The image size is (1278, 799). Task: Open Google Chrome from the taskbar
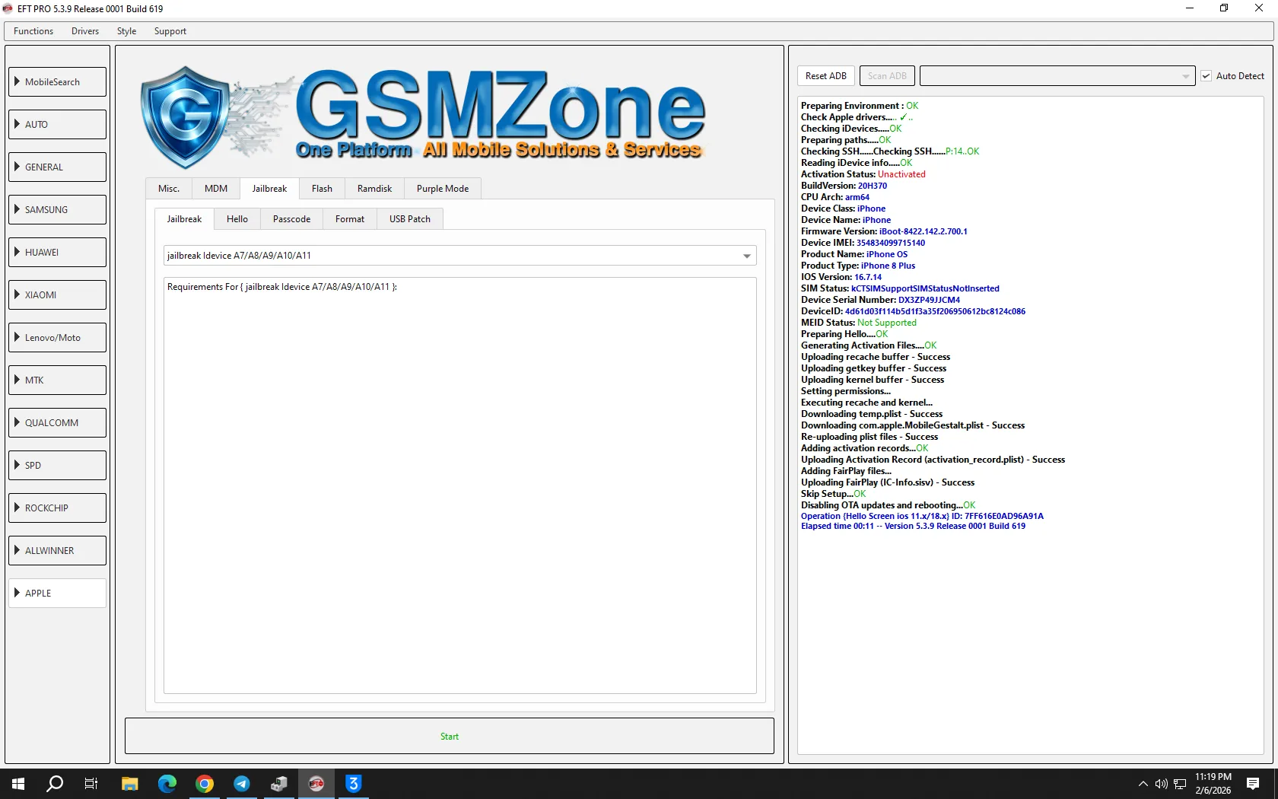tap(205, 784)
